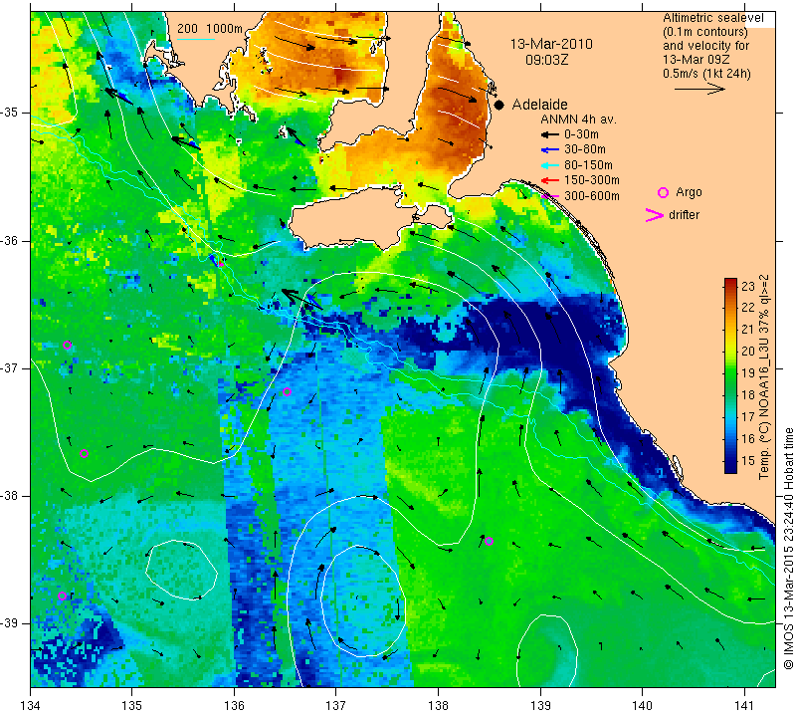The image size is (796, 717).
Task: Click the 30-80m depth label
Action: [x=585, y=150]
